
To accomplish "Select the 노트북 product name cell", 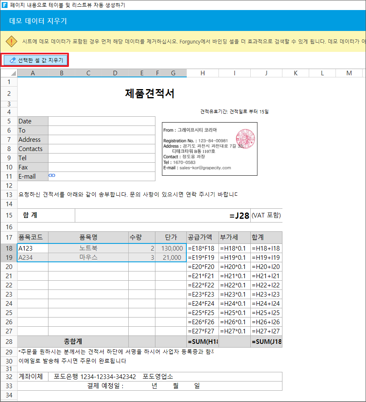I will click(x=88, y=248).
